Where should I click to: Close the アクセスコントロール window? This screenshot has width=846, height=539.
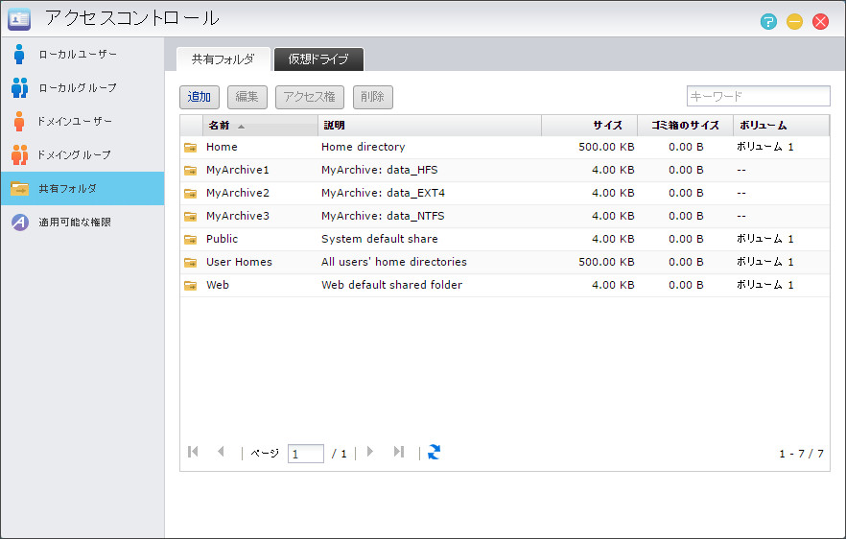pos(821,22)
